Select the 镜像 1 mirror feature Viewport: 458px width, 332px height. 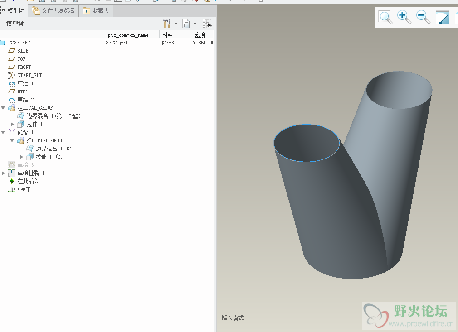click(25, 132)
